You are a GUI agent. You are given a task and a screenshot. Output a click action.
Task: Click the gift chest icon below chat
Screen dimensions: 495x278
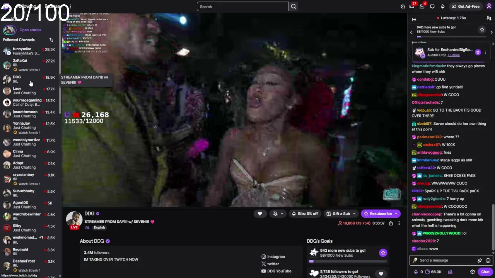tap(450, 272)
